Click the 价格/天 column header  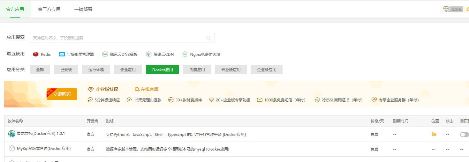click(377, 121)
